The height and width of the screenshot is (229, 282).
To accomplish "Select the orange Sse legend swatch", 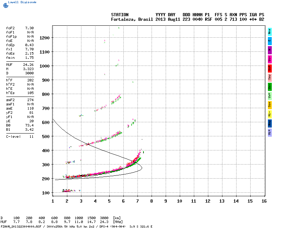I will 270,105.
